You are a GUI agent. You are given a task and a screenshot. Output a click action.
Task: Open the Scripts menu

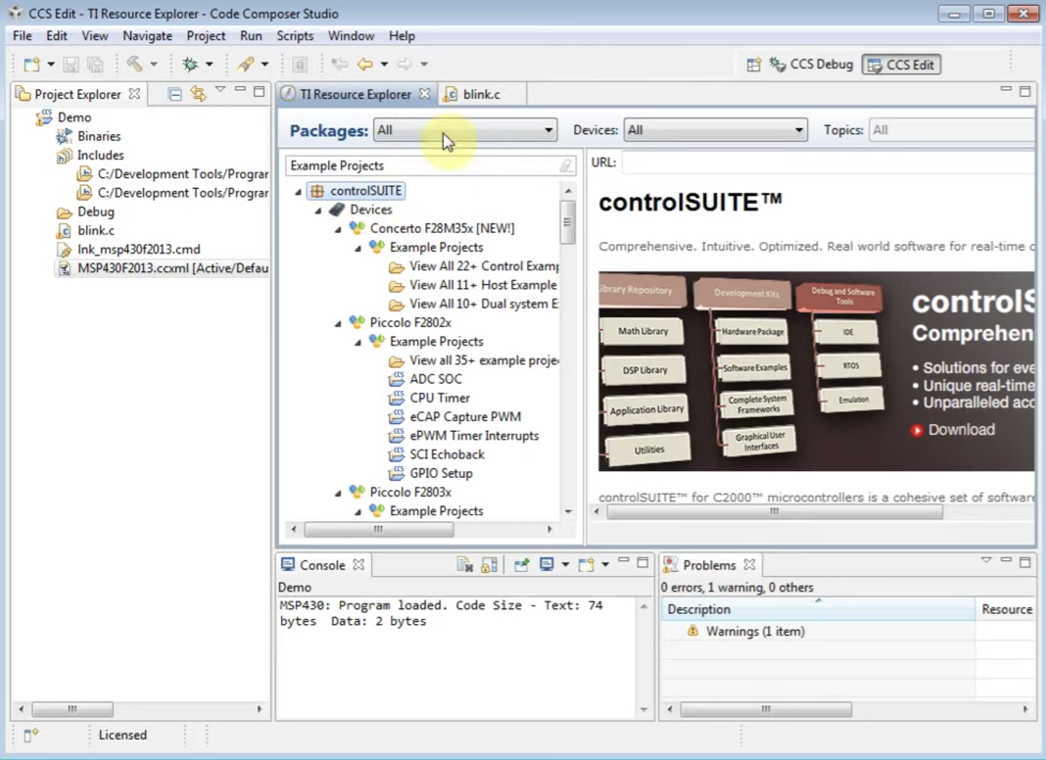(x=294, y=36)
